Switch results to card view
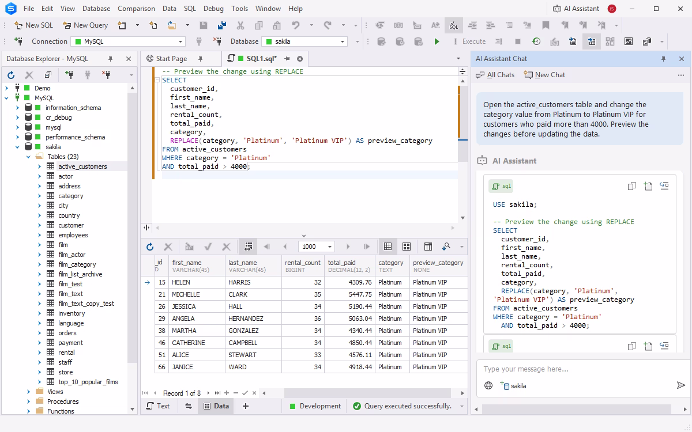 coord(407,247)
